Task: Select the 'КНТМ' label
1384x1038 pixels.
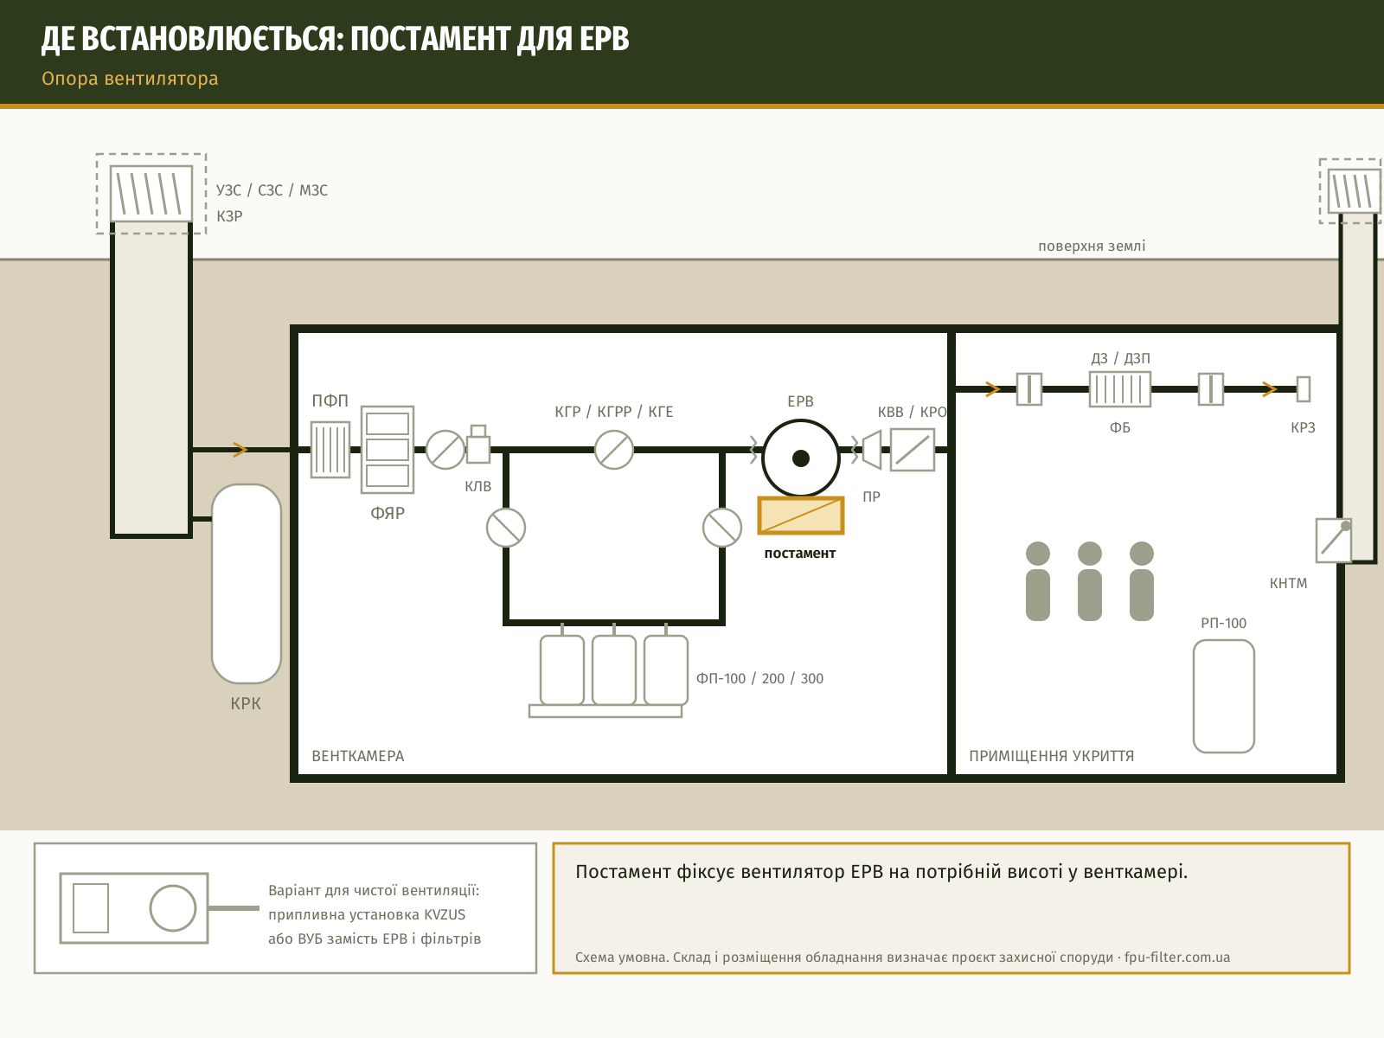Action: pyautogui.click(x=1289, y=584)
